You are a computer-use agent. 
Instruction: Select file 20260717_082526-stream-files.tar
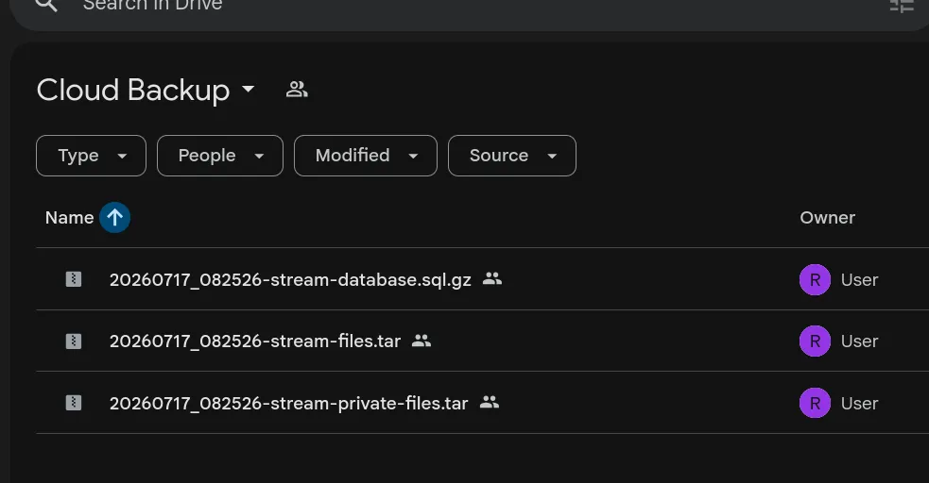coord(255,341)
